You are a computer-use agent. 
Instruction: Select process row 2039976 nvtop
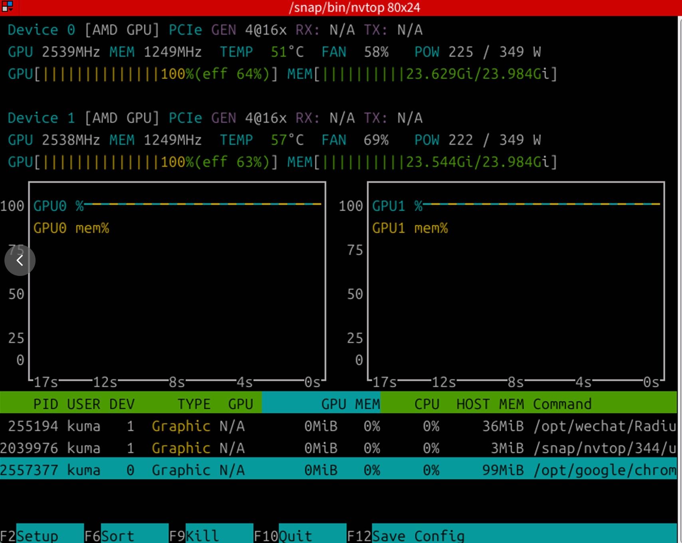click(338, 448)
